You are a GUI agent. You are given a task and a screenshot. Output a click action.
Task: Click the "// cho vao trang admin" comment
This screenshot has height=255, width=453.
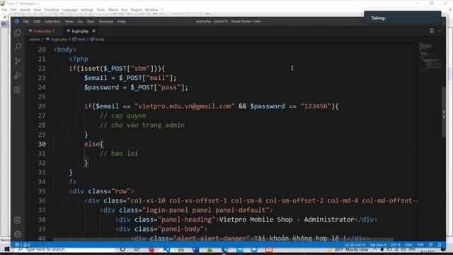[x=142, y=125]
